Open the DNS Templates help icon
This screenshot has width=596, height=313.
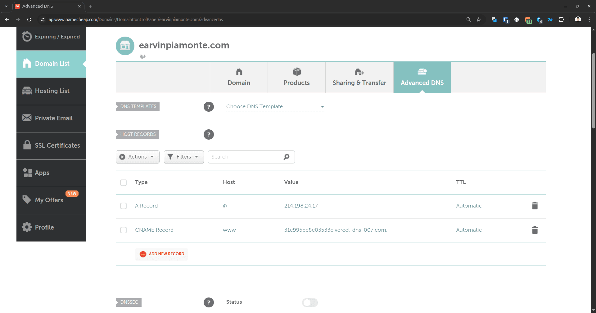209,107
